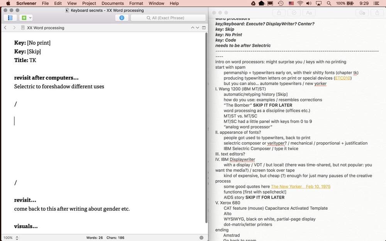Click 'III. text editors?' outline line
This screenshot has height=241, width=386.
tap(230, 154)
